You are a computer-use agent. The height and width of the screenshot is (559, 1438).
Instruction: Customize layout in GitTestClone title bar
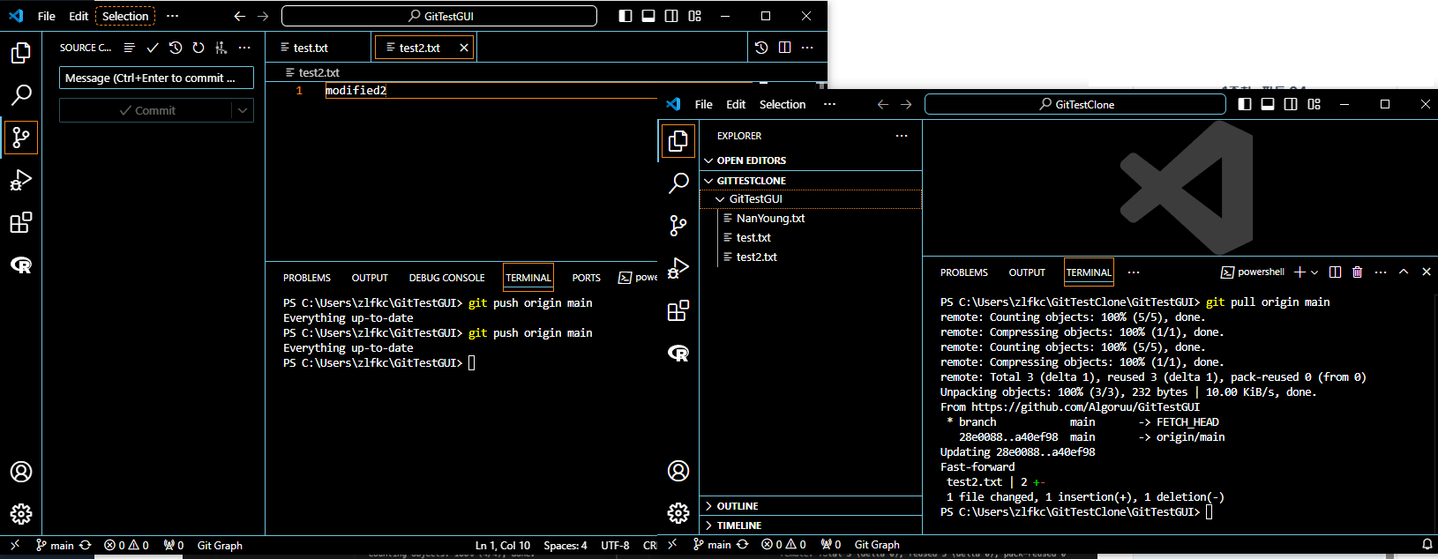click(1314, 104)
